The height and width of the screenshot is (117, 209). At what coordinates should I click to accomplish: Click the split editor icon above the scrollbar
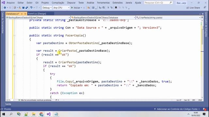point(202,17)
